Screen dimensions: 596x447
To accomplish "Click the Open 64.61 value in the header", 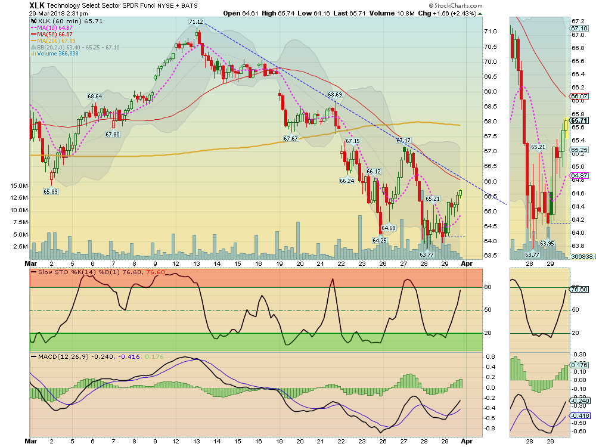I will [x=241, y=13].
